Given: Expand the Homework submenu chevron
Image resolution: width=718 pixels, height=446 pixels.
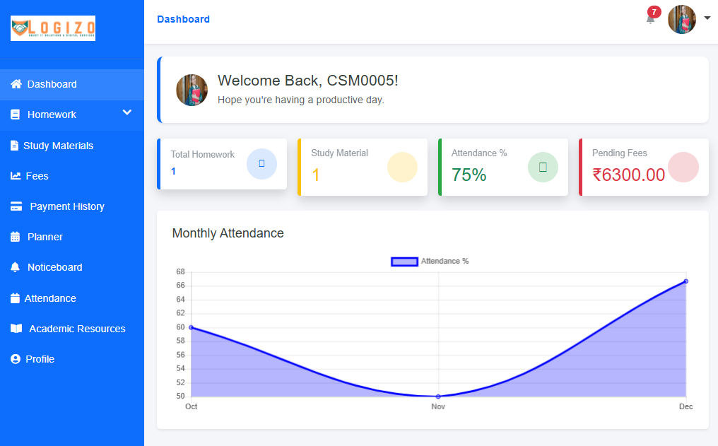Looking at the screenshot, I should (127, 112).
